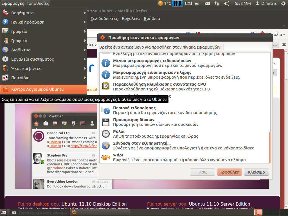The width and height of the screenshot is (288, 216).
Task: Click the Παιχνίδια cards icon
Action: click(5, 78)
